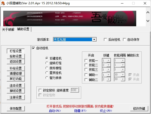
Task: Switch to the 关于破解 tab
Action: tap(8, 29)
